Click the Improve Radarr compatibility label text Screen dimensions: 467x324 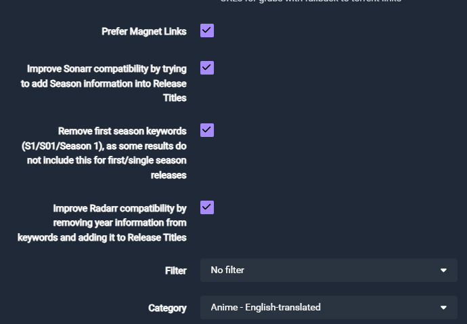(x=119, y=208)
